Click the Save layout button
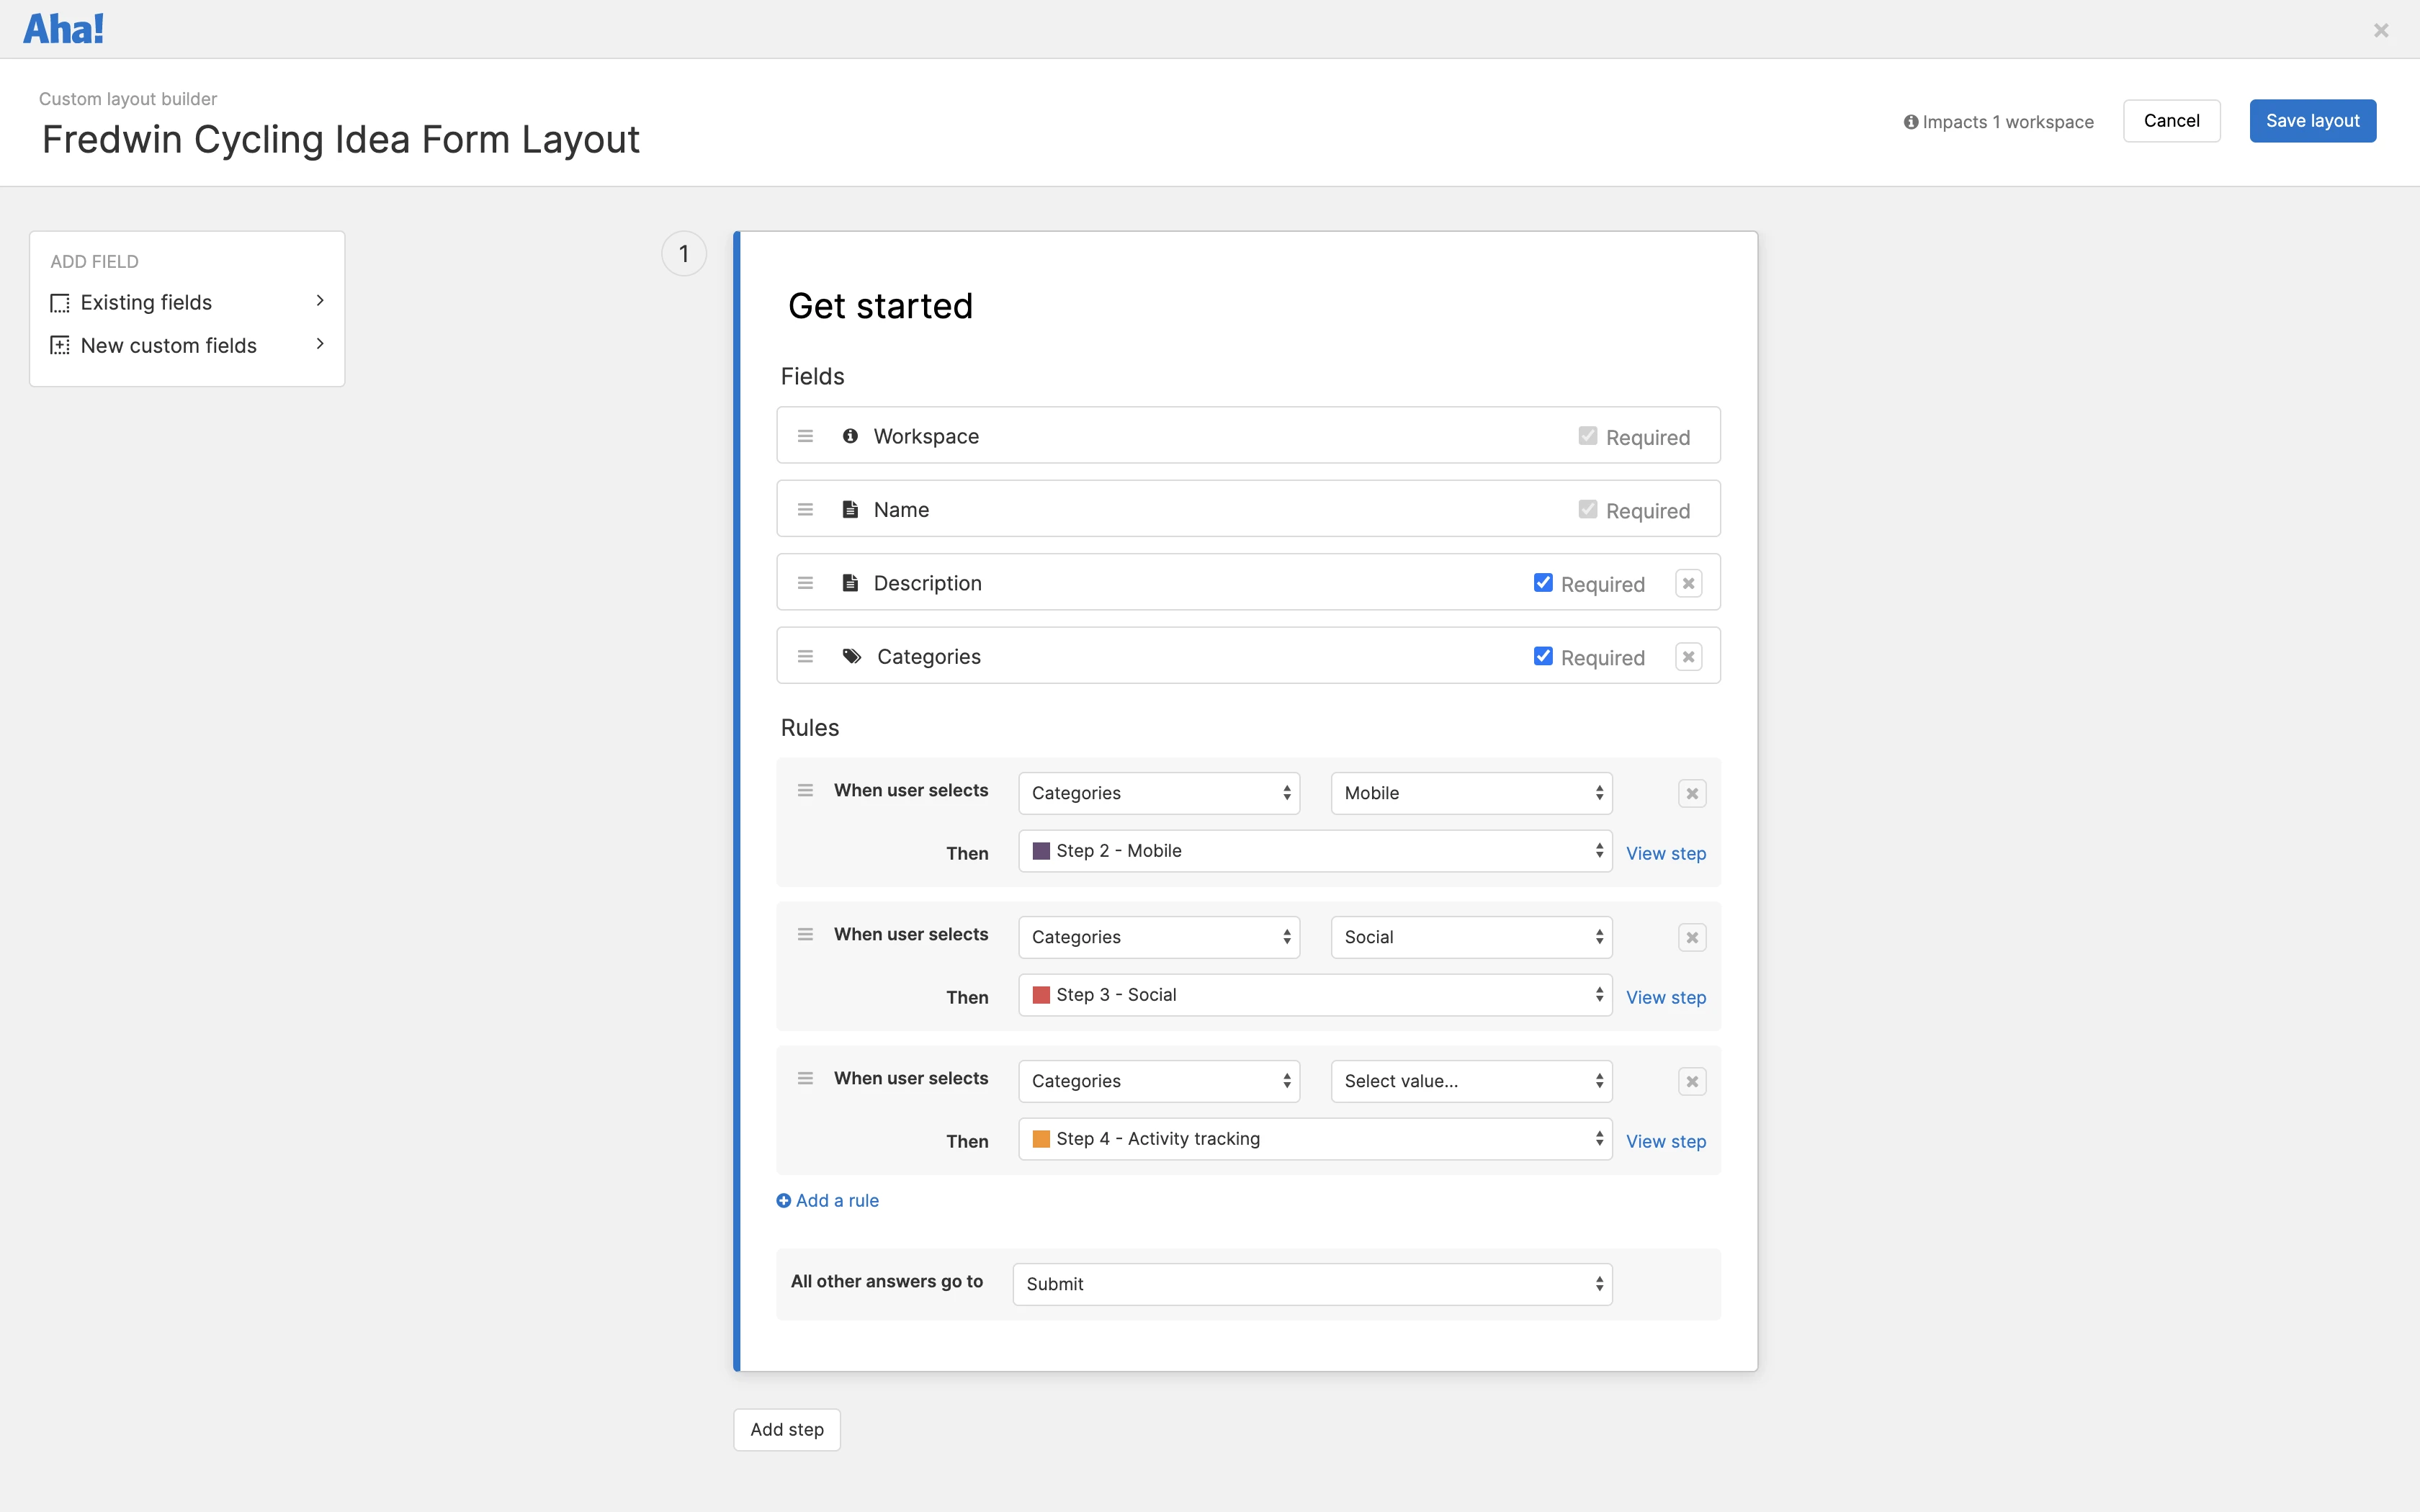Image resolution: width=2420 pixels, height=1512 pixels. [x=2311, y=121]
